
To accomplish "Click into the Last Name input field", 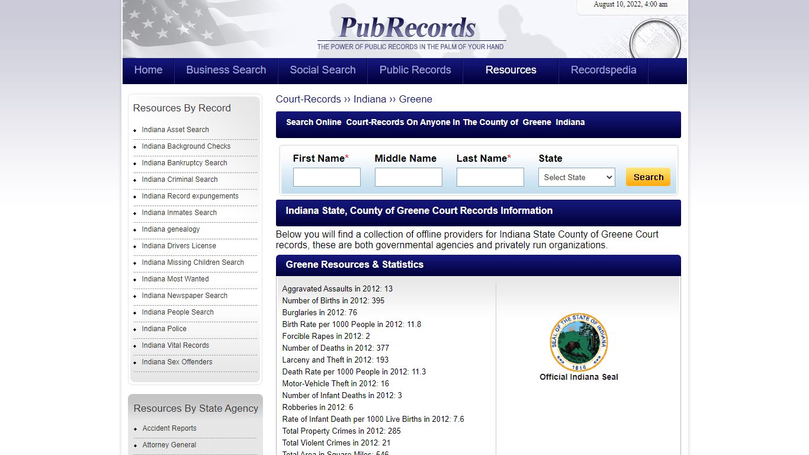I will tap(490, 177).
